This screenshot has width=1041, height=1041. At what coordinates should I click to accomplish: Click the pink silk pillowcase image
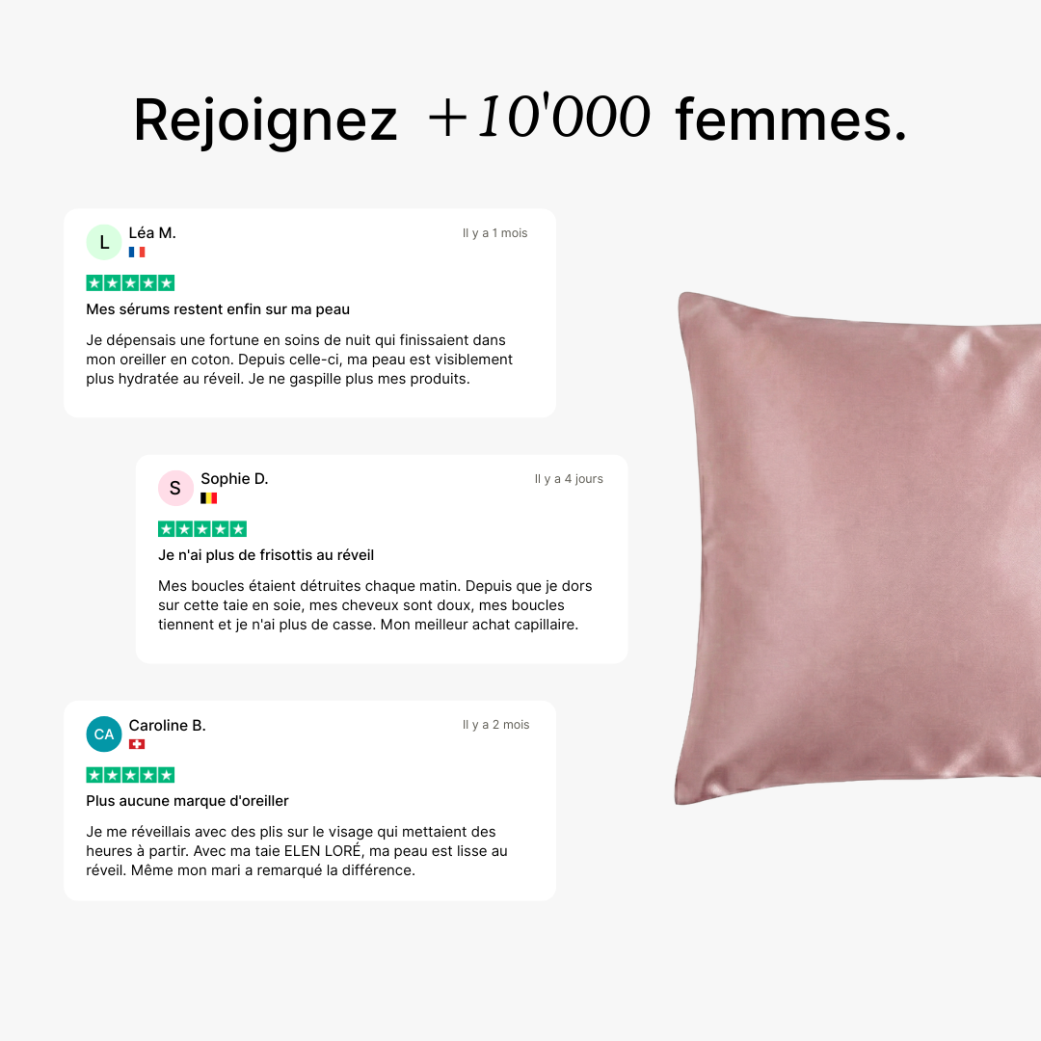[858, 548]
